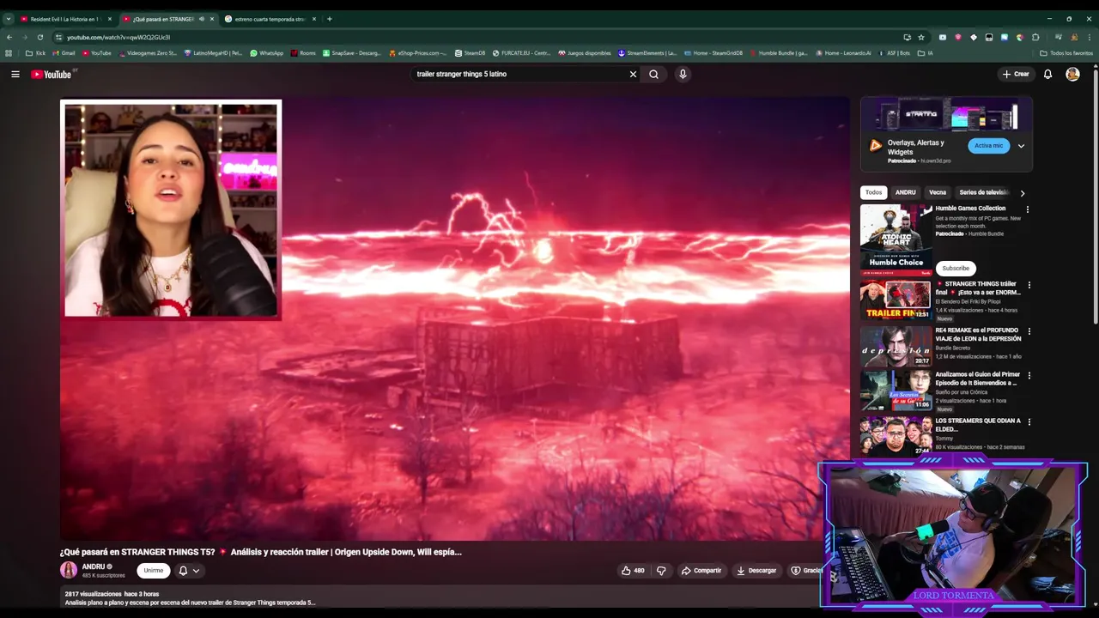The image size is (1099, 618).
Task: Open the ANDRU channel name link
Action: [x=94, y=566]
